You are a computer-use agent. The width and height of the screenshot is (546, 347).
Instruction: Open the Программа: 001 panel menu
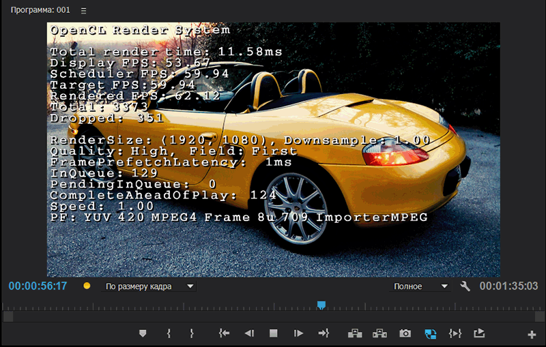pyautogui.click(x=83, y=11)
